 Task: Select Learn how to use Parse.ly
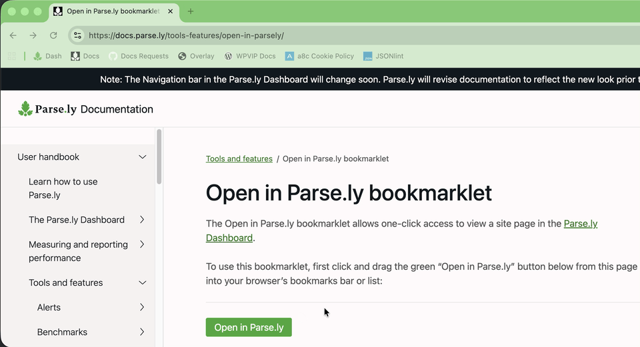coord(63,188)
